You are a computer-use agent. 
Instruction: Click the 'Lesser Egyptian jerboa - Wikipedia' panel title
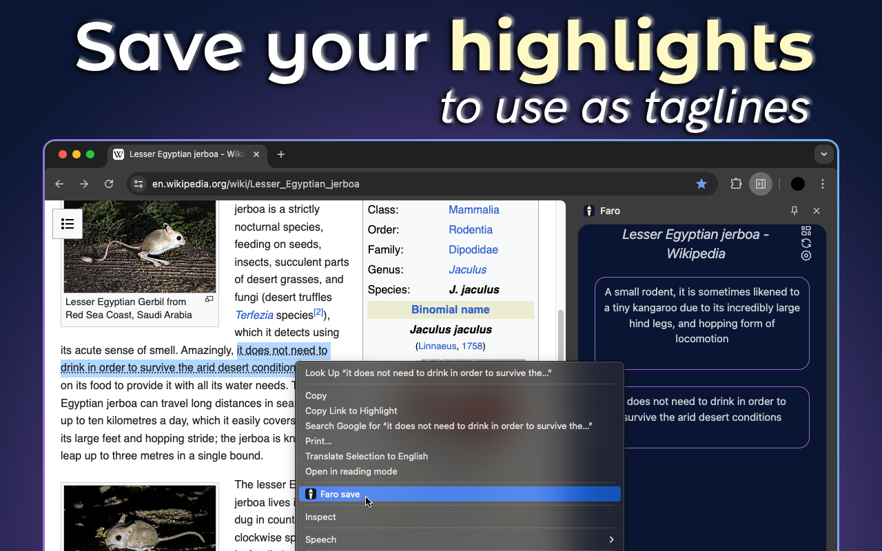pos(696,244)
